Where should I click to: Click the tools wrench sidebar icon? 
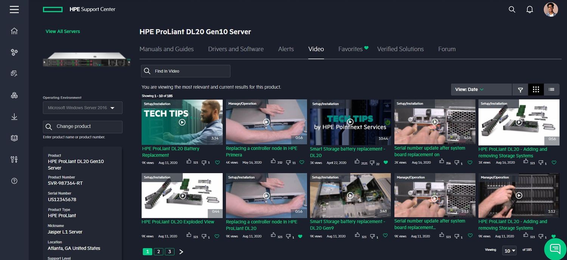14,159
